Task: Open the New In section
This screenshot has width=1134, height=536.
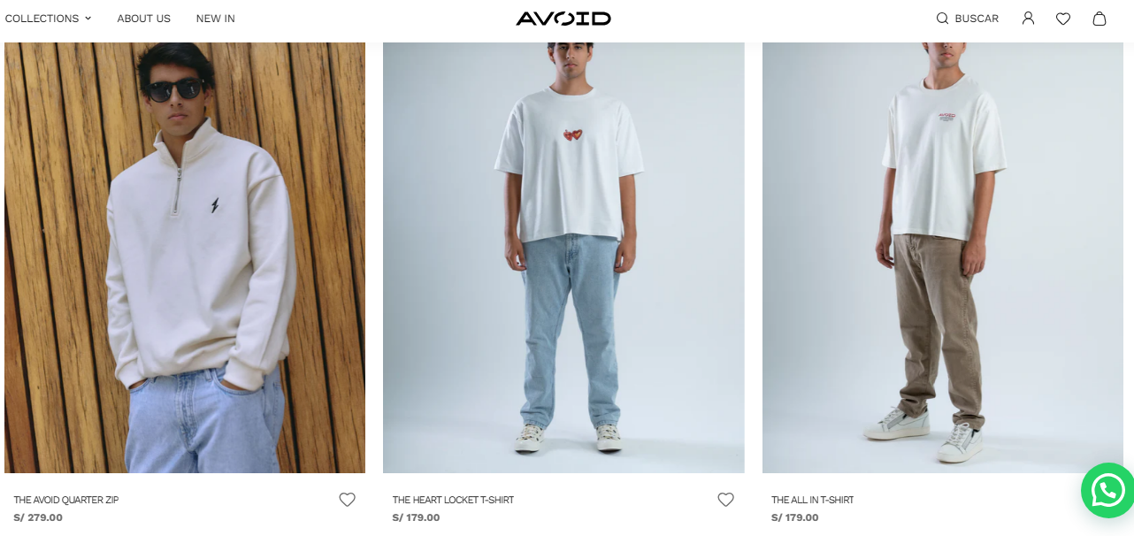Action: (x=216, y=19)
